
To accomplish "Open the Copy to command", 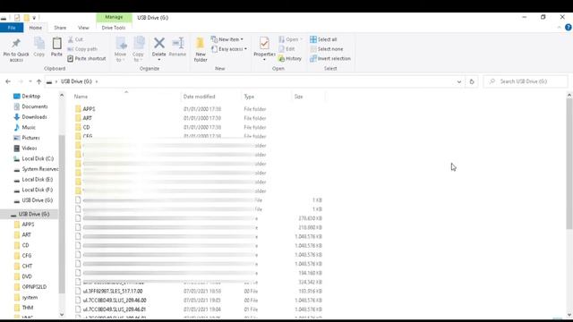I will (x=139, y=49).
